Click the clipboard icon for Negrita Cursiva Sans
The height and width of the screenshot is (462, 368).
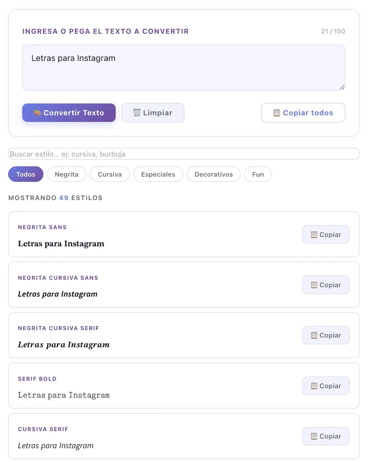click(314, 285)
